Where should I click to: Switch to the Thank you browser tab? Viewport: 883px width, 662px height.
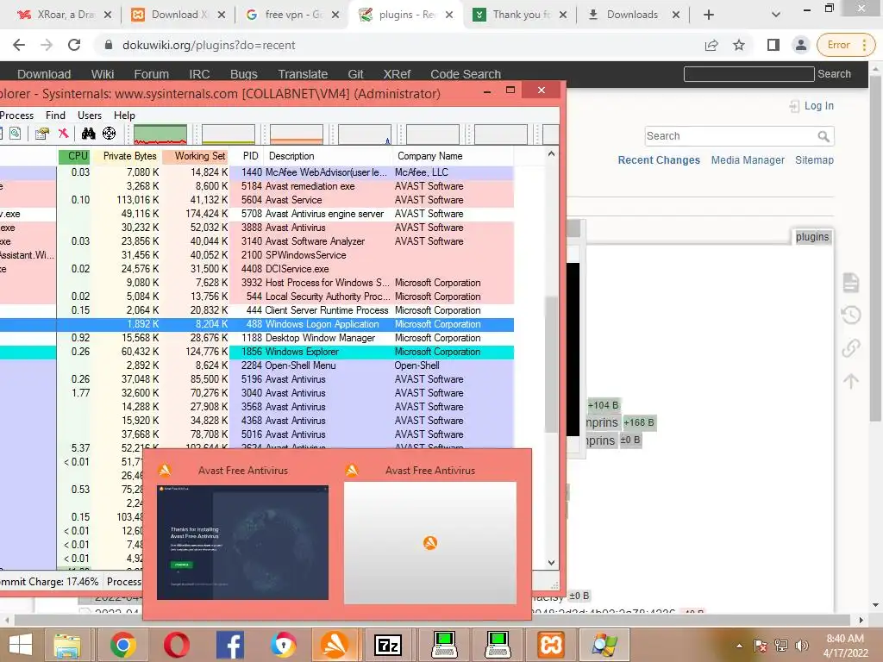pyautogui.click(x=519, y=15)
